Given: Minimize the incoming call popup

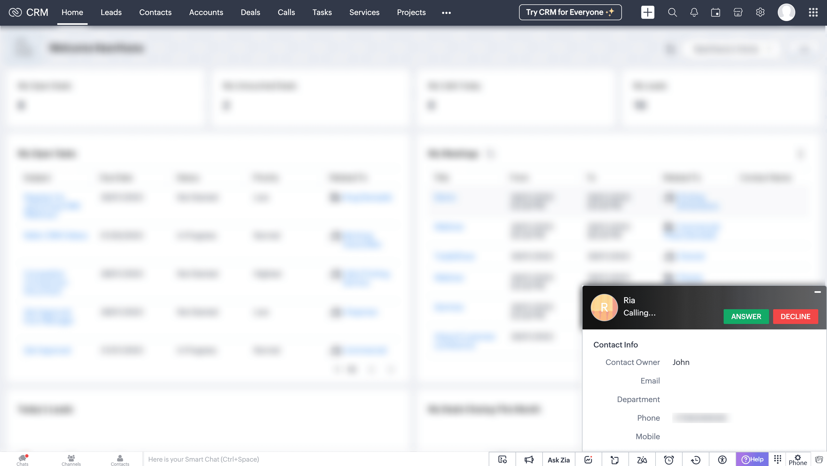Looking at the screenshot, I should click(817, 292).
